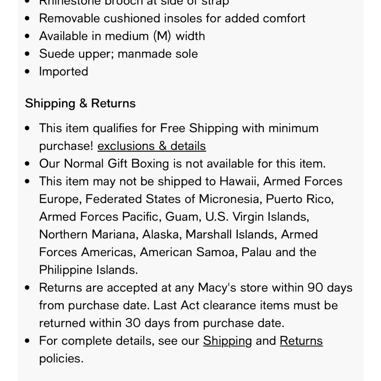
Task: Click the 'Imported' bullet text
Action: 64,72
